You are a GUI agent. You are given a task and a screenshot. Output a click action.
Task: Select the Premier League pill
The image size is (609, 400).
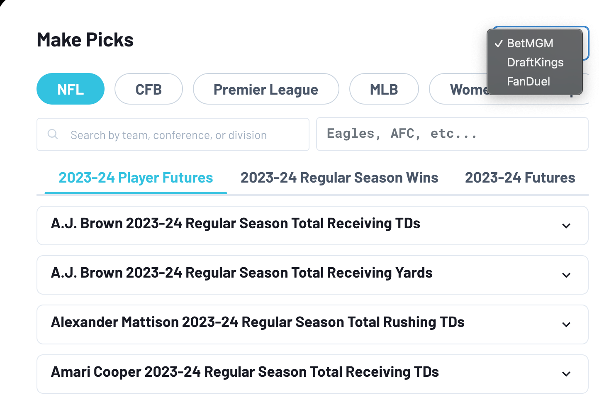(266, 89)
